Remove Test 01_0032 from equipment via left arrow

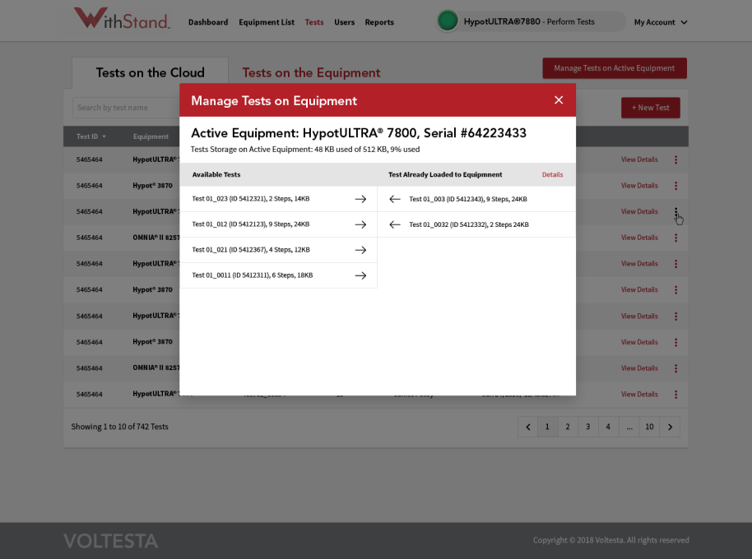click(395, 224)
